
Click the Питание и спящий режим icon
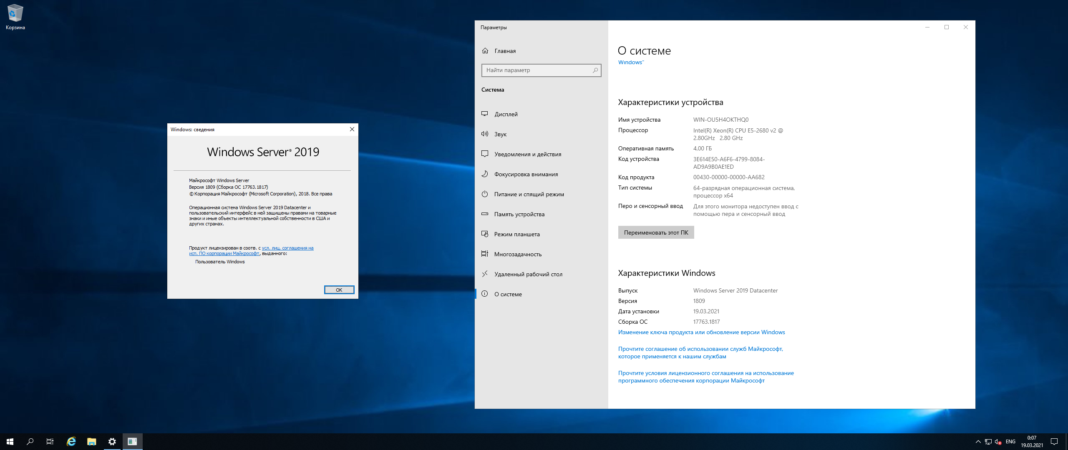point(485,194)
